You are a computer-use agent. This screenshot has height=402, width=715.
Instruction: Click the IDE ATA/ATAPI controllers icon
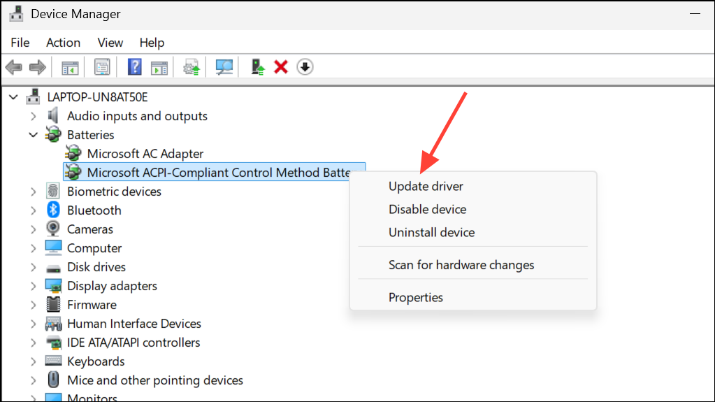click(54, 343)
